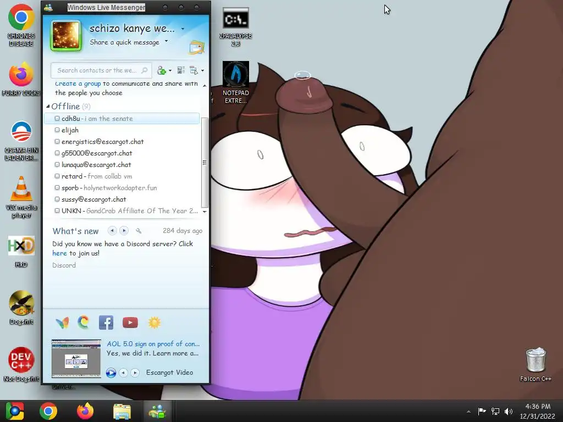Select contact sussy@escargot.chat
Viewport: 563px width, 422px height.
click(122, 199)
